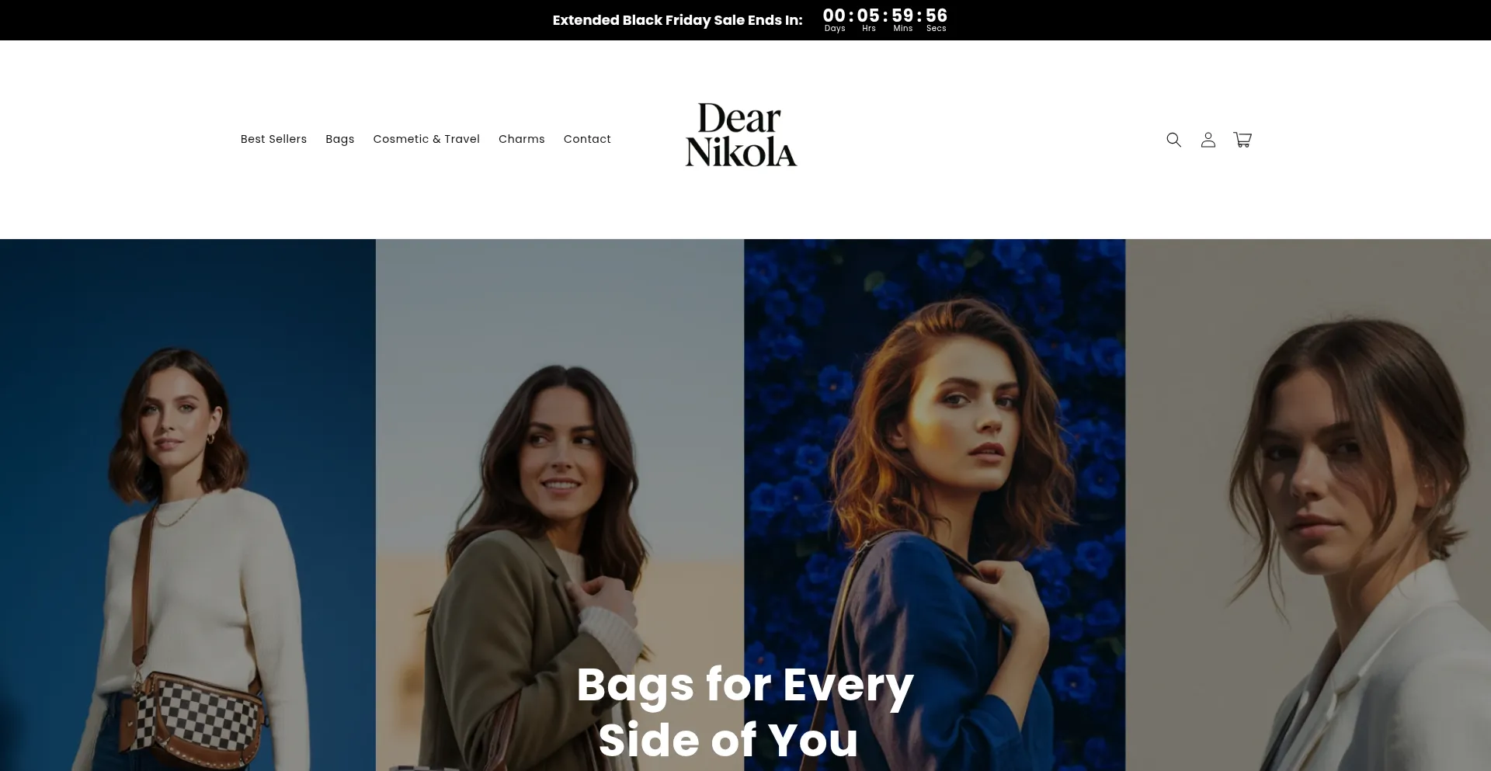The image size is (1491, 771).
Task: Select Cosmetic & Travel navigation item
Action: click(426, 139)
